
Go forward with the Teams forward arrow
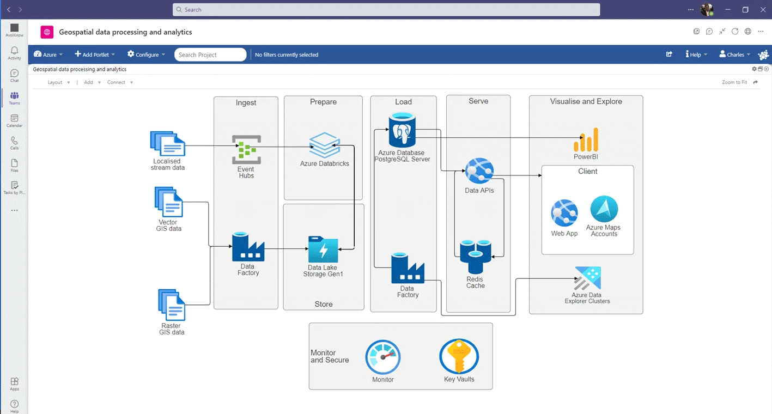20,10
